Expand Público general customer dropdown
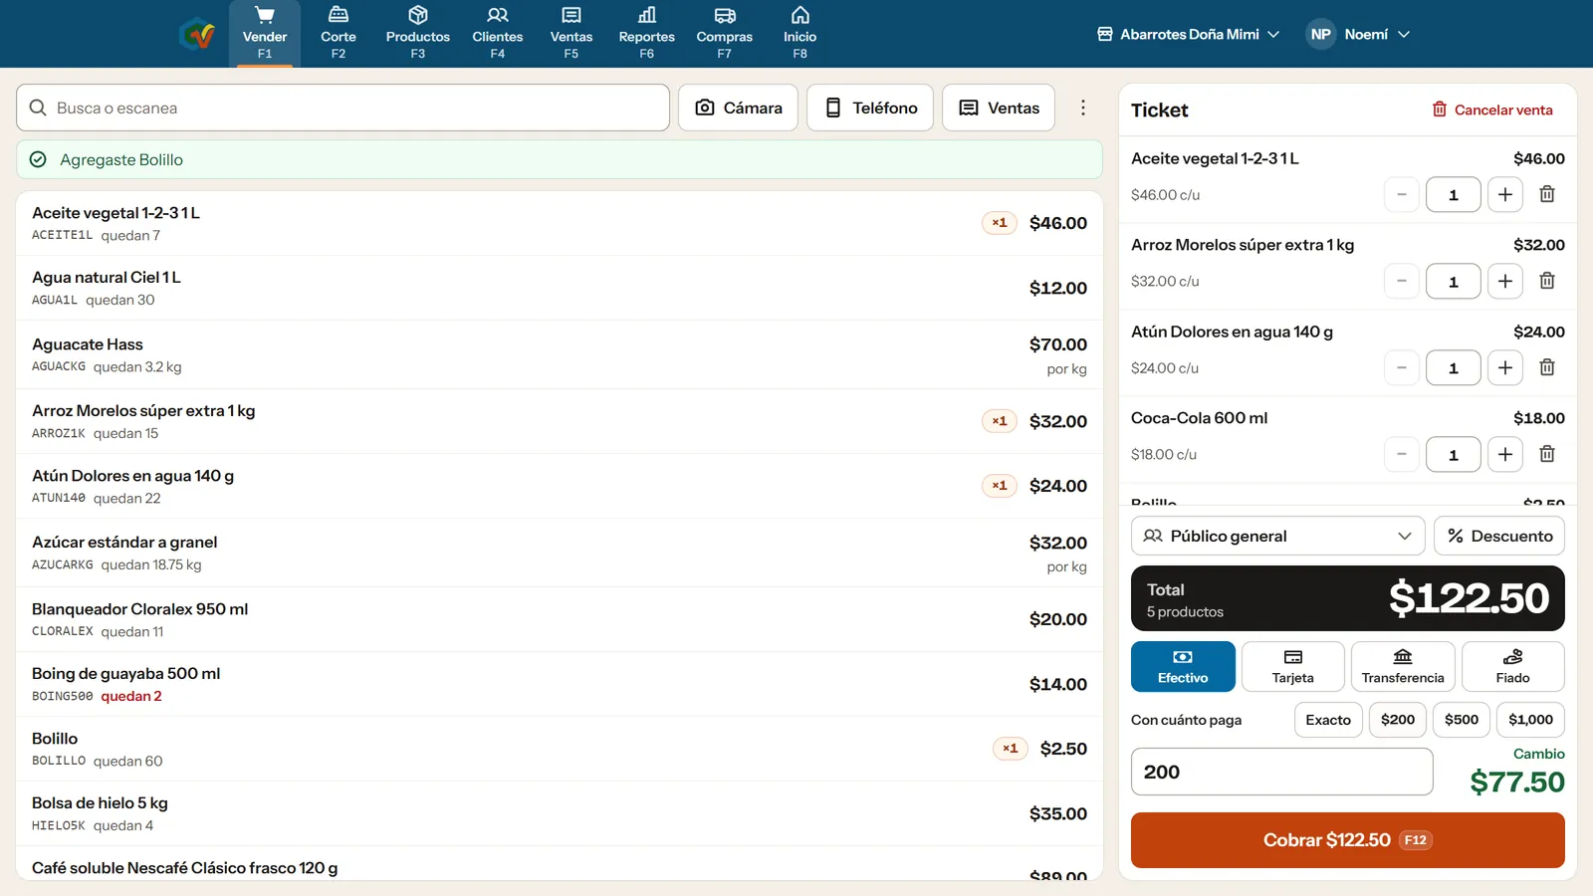 (1278, 536)
